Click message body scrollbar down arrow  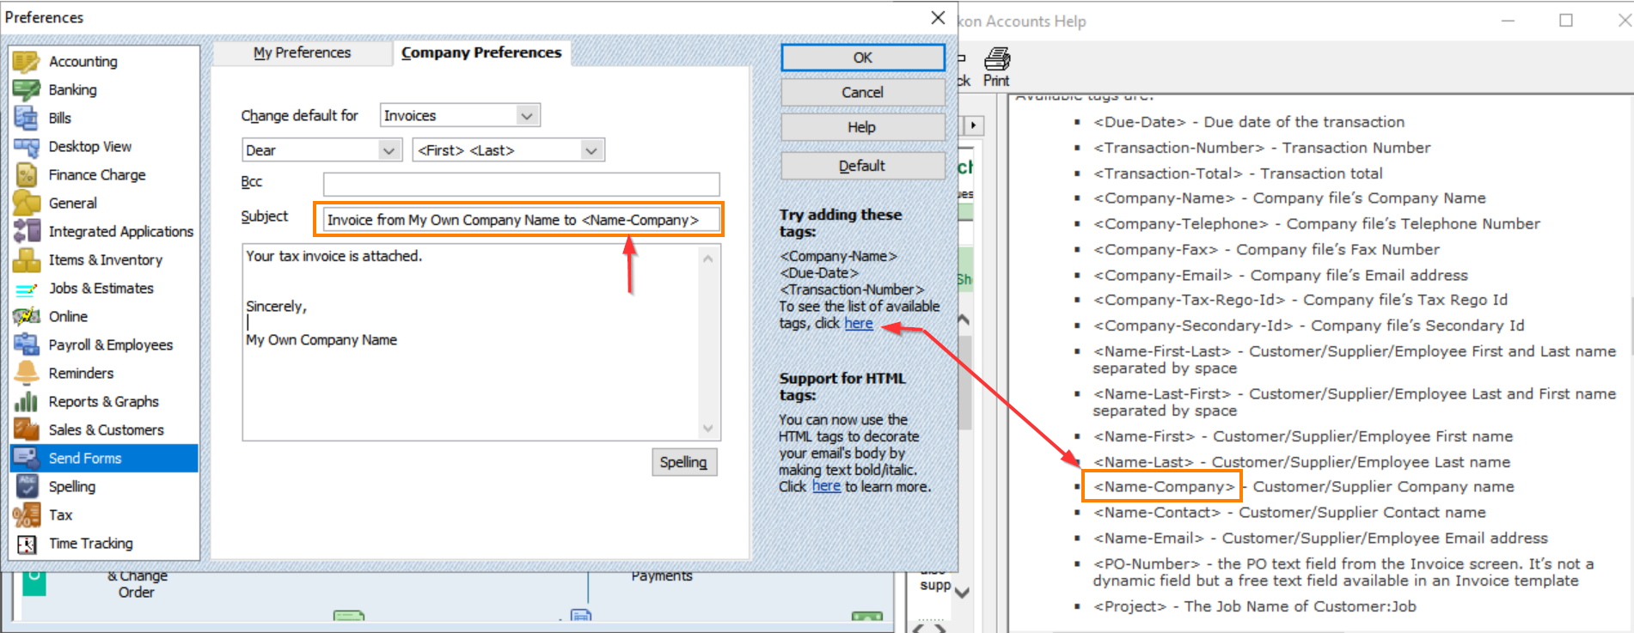coord(708,428)
